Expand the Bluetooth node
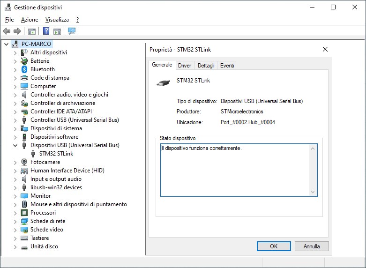The image size is (366, 268). point(15,69)
